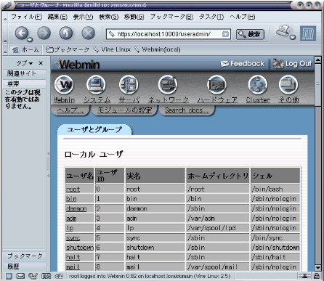Stop loading with the X button
The image size is (324, 281).
(x=89, y=33)
